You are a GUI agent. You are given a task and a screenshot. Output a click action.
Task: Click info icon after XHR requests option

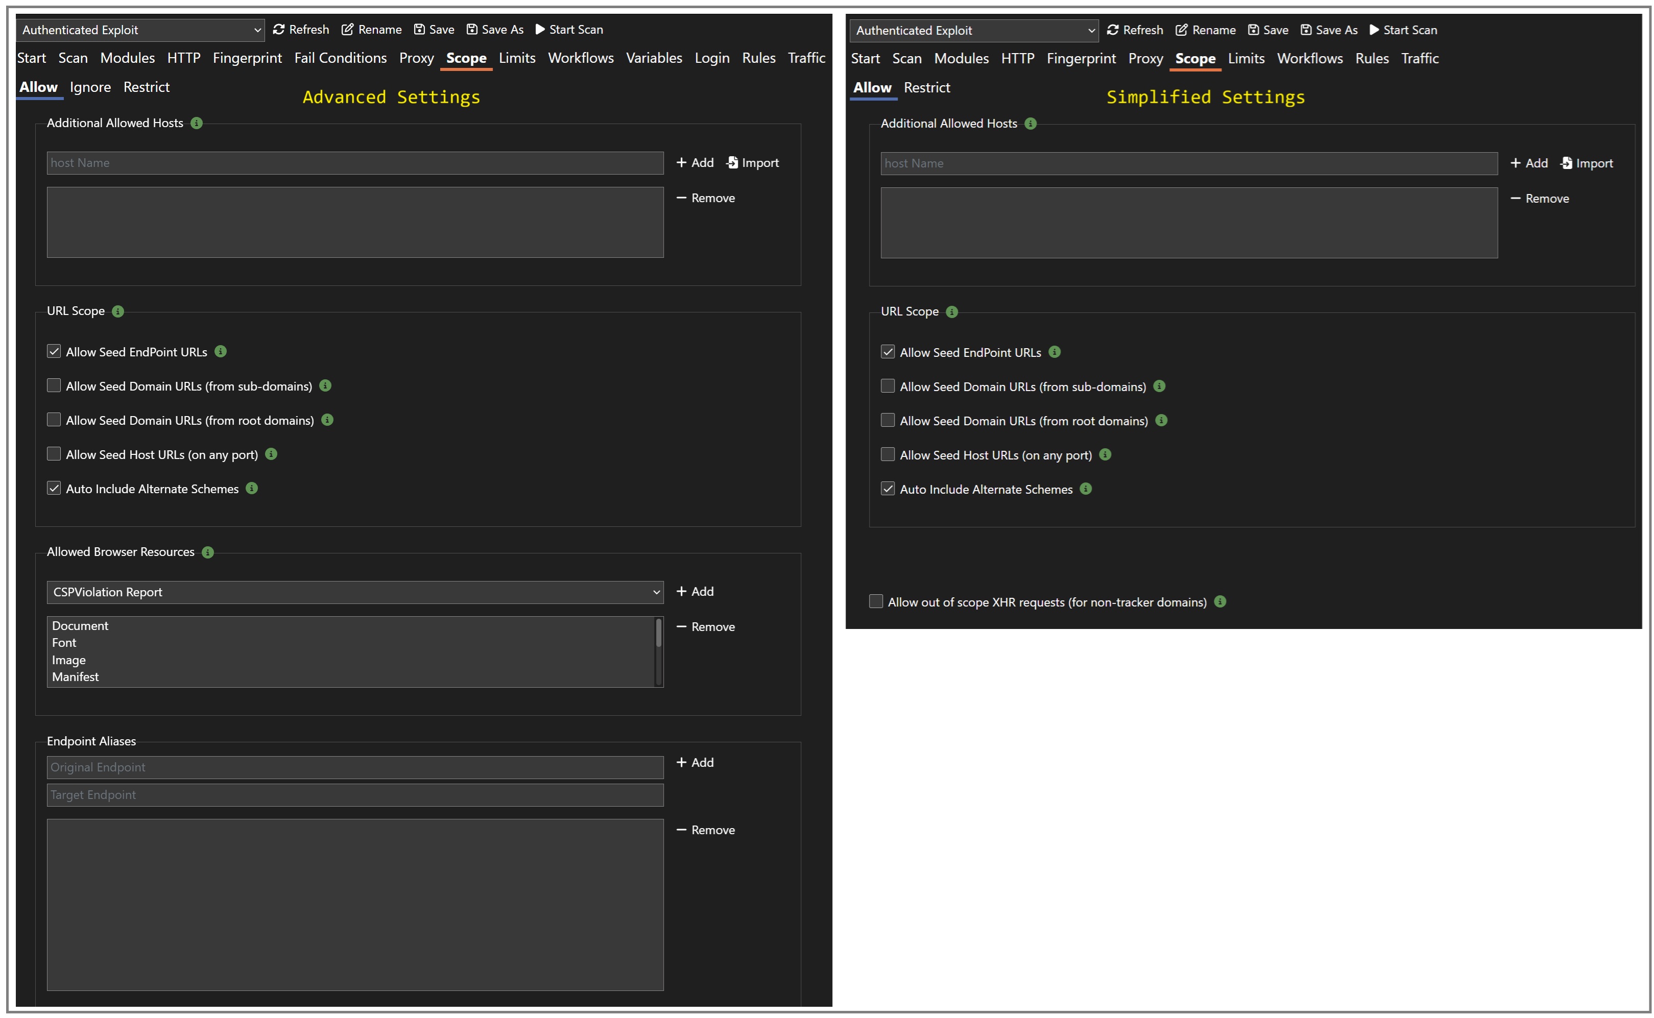(1219, 601)
